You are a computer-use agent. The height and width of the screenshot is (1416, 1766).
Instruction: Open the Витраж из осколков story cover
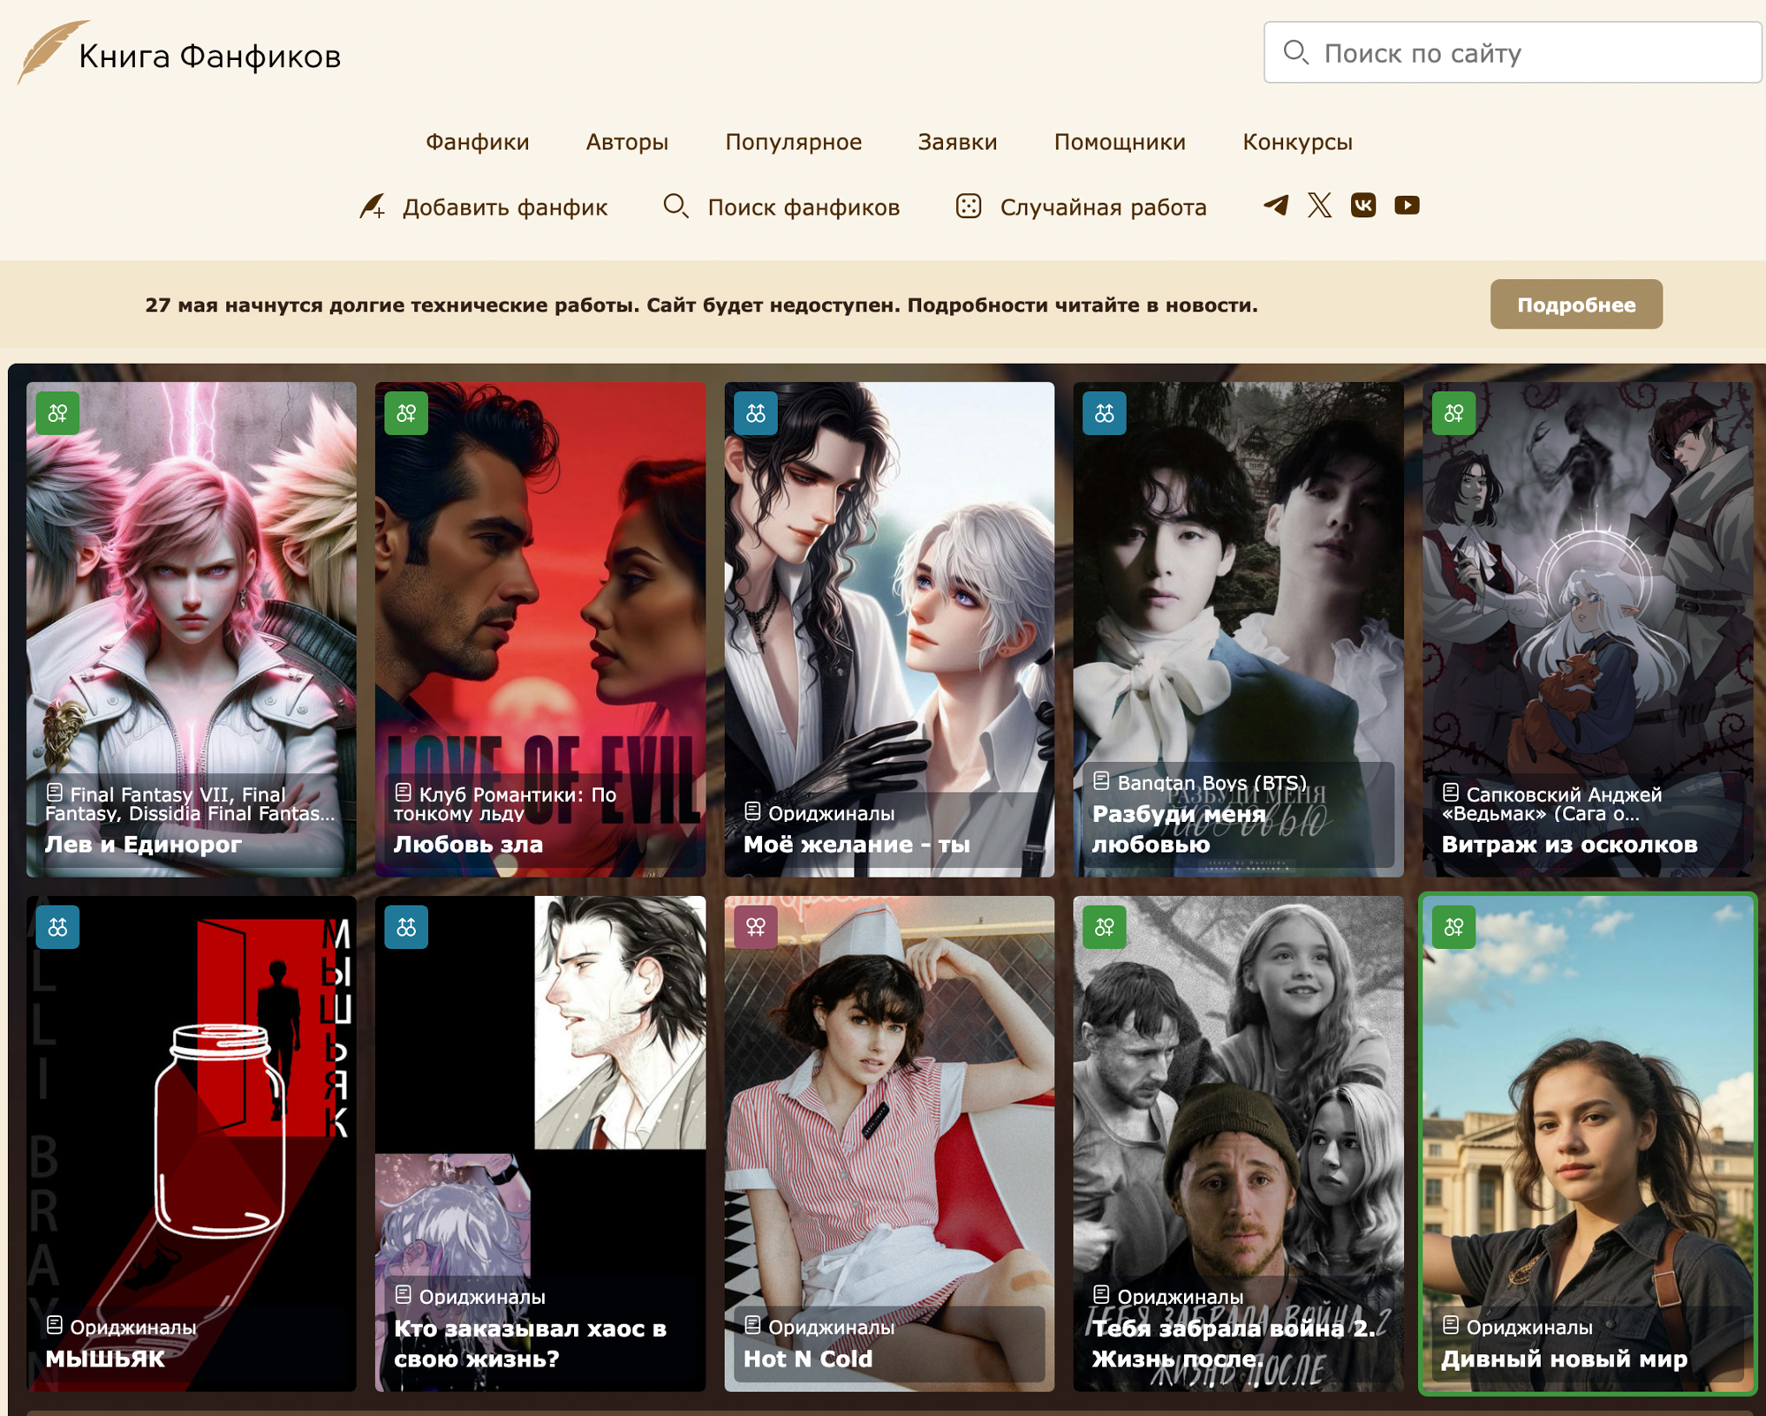[x=1587, y=618]
